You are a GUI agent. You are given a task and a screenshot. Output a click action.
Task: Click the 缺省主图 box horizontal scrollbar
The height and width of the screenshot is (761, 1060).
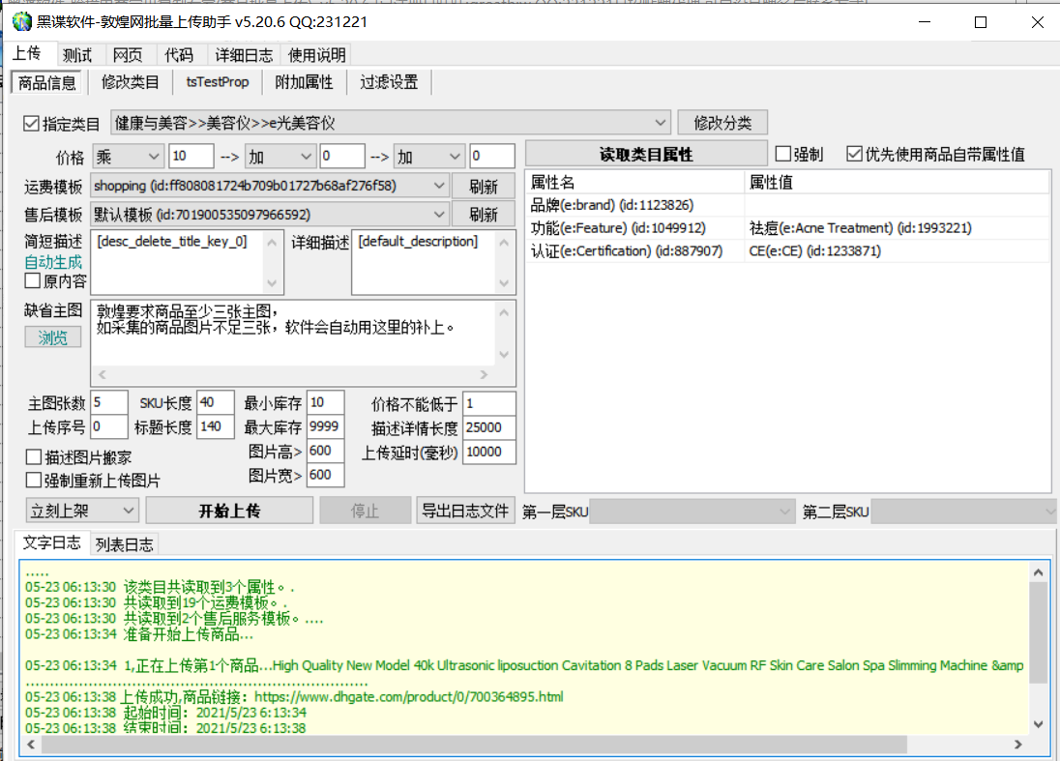point(293,374)
